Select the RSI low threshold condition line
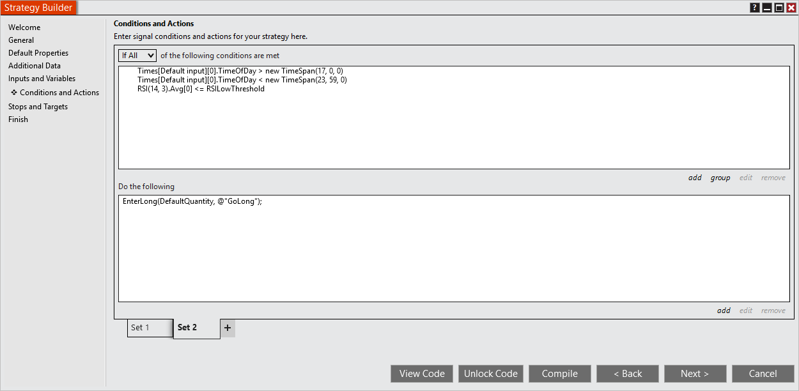Image resolution: width=799 pixels, height=391 pixels. 201,89
